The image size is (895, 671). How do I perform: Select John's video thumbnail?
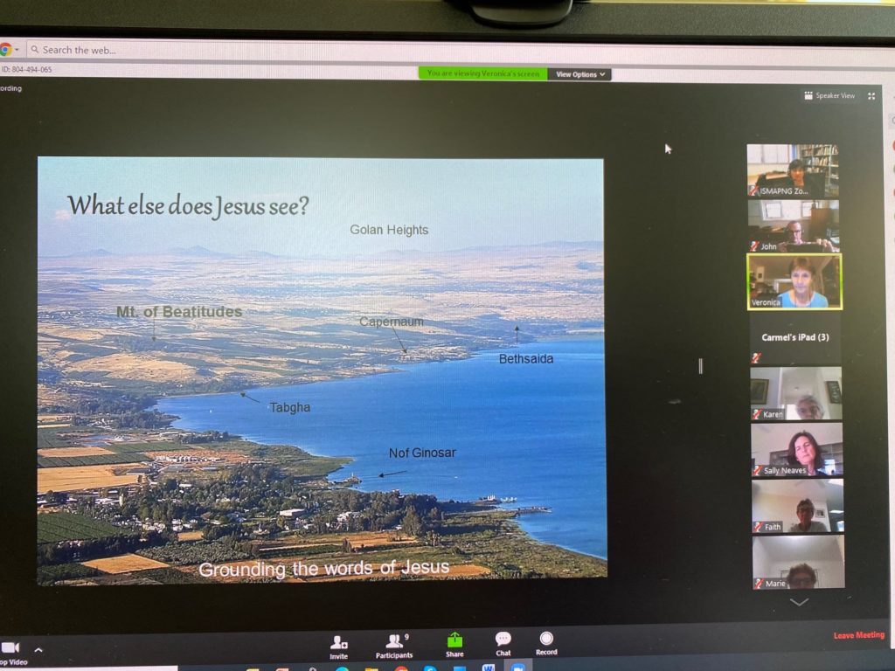[x=794, y=226]
